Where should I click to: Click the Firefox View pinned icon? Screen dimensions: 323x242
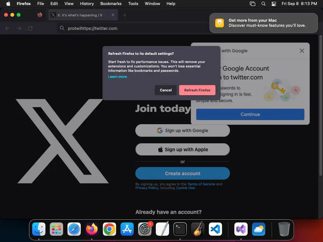[40, 15]
